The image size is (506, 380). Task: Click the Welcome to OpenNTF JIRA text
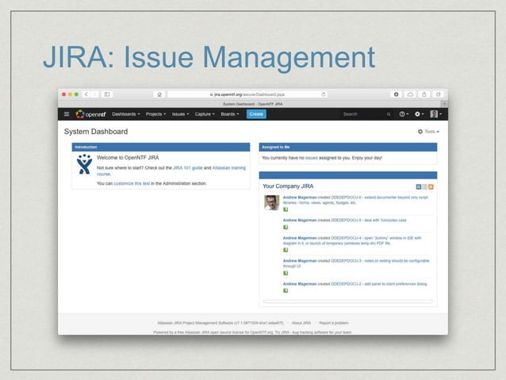coord(128,158)
